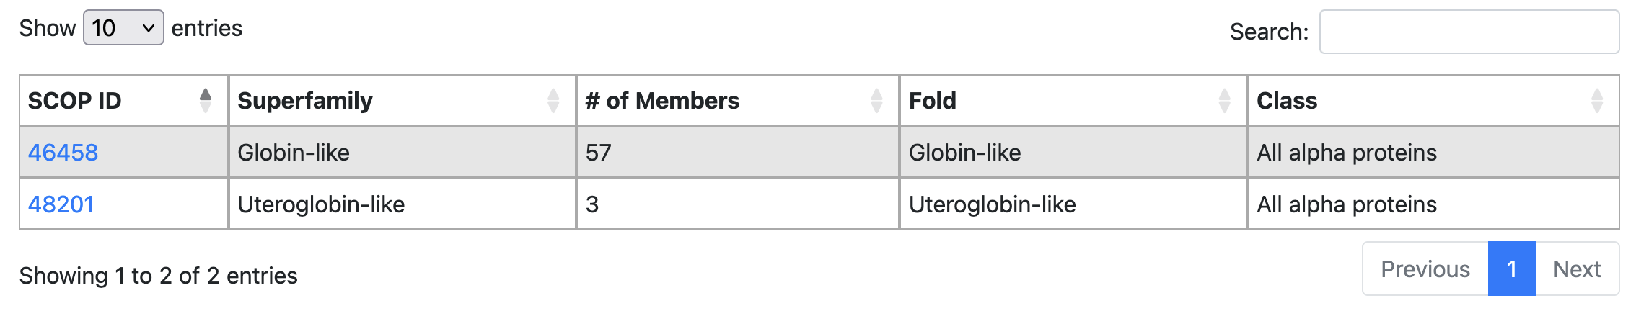Open the entries count dropdown
The image size is (1636, 311).
123,28
